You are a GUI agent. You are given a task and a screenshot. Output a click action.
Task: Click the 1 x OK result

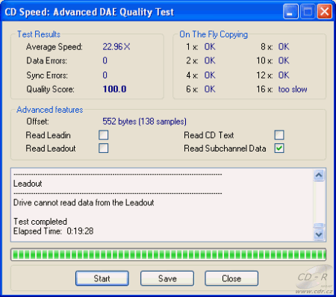[x=210, y=46]
